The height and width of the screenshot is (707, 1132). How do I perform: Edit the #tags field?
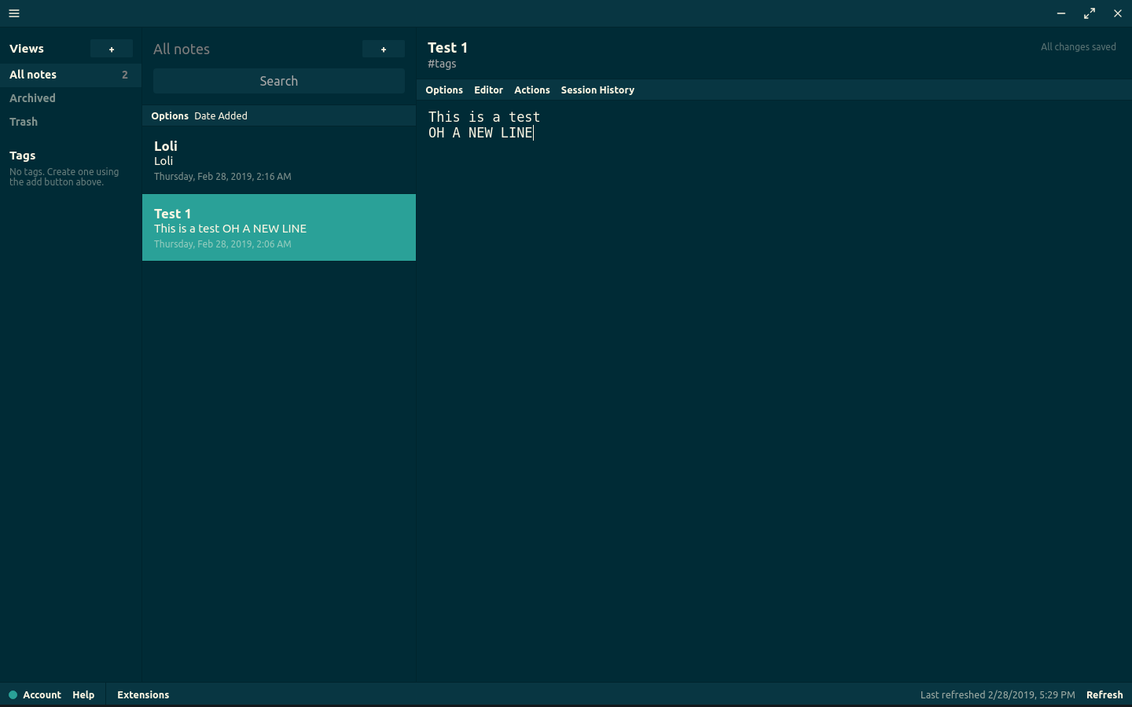click(x=442, y=64)
